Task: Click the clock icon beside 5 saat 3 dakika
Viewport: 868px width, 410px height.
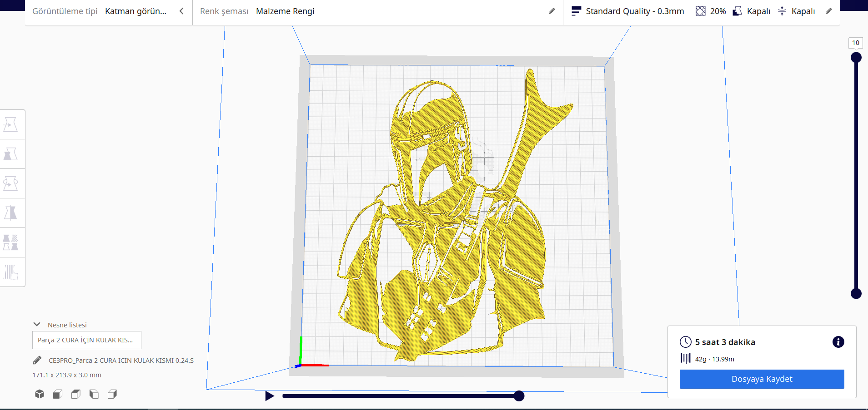Action: click(x=686, y=342)
